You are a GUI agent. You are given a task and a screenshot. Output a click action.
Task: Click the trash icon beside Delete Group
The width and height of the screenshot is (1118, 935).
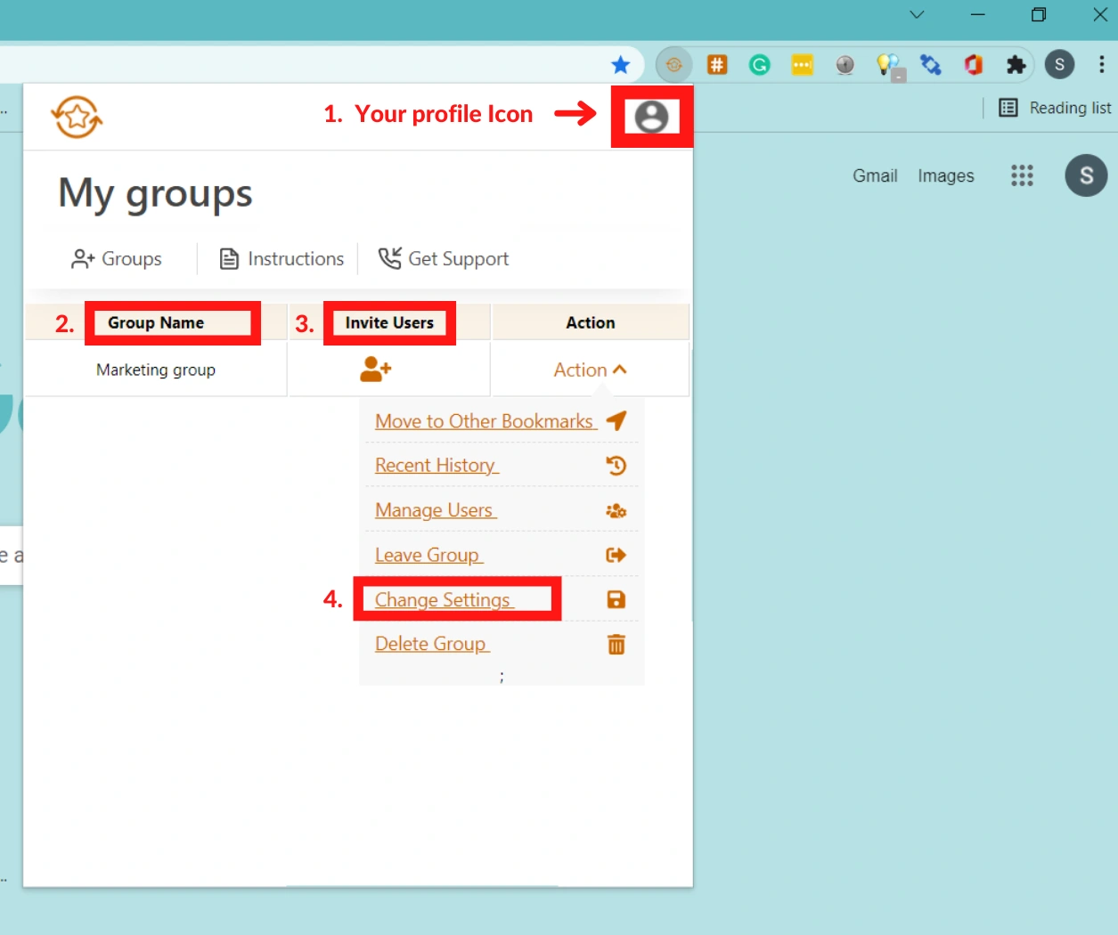[x=616, y=644]
